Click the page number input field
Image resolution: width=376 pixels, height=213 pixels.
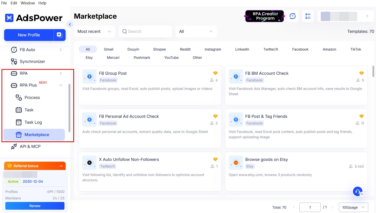(x=310, y=207)
